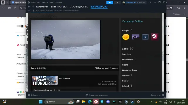Viewport: 188px width, 105px height.
Task: Switch to the БИБЛИОТЕКА section
Action: pyautogui.click(x=59, y=6)
